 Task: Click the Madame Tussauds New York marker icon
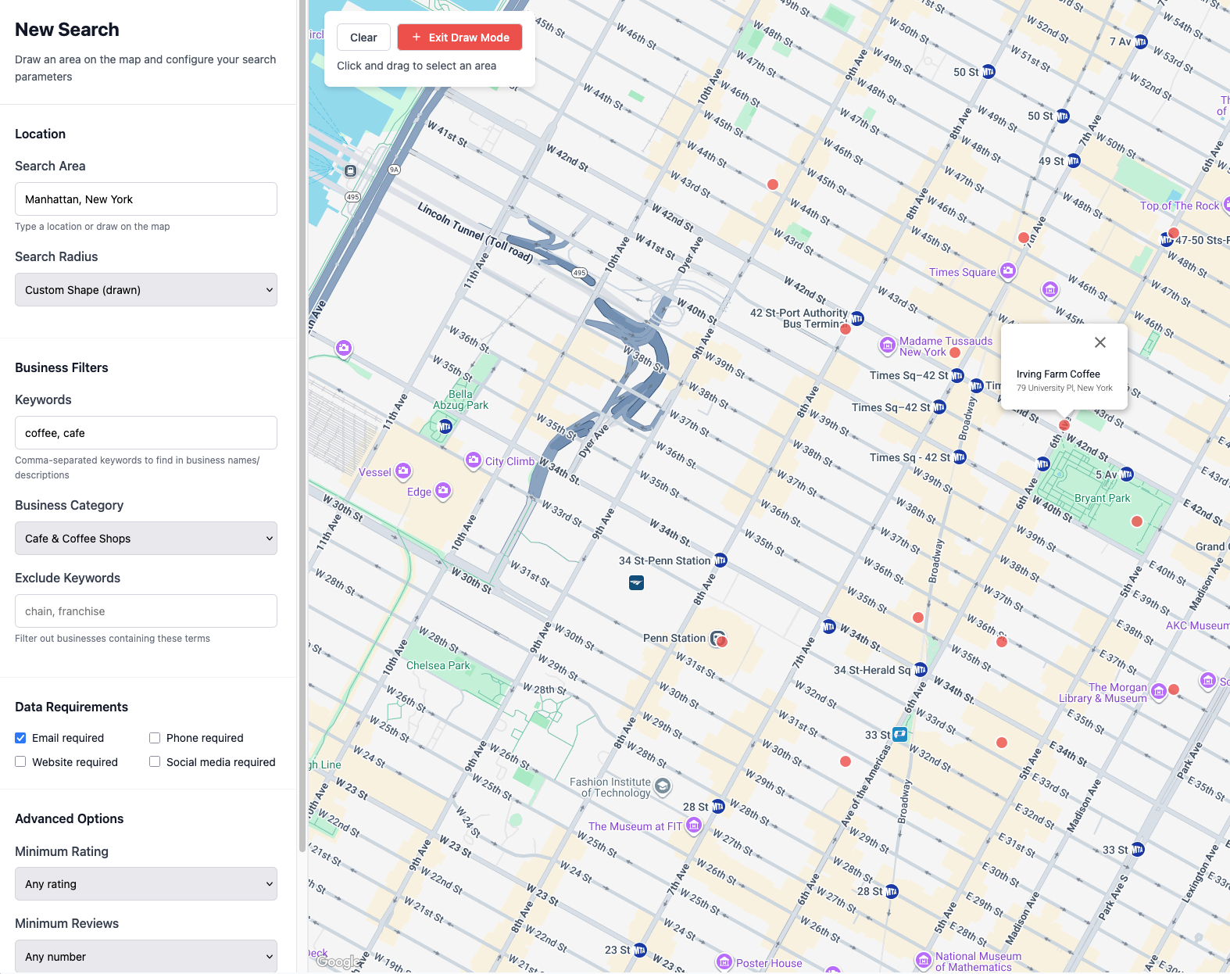pyautogui.click(x=888, y=345)
